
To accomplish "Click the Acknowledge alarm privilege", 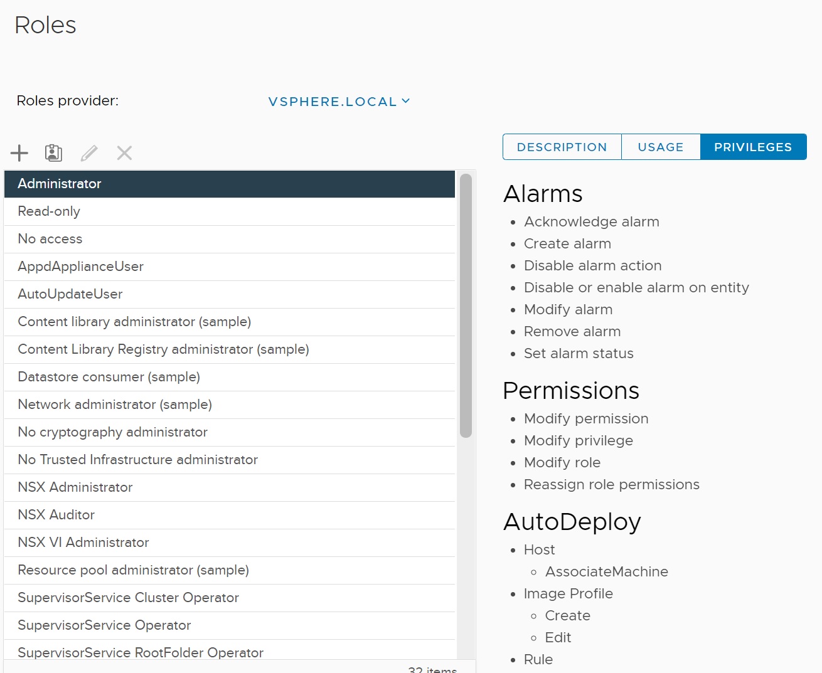I will [592, 222].
